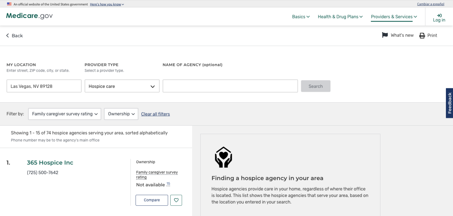
Task: Click the hospice hands-and-heart house icon
Action: (x=223, y=157)
